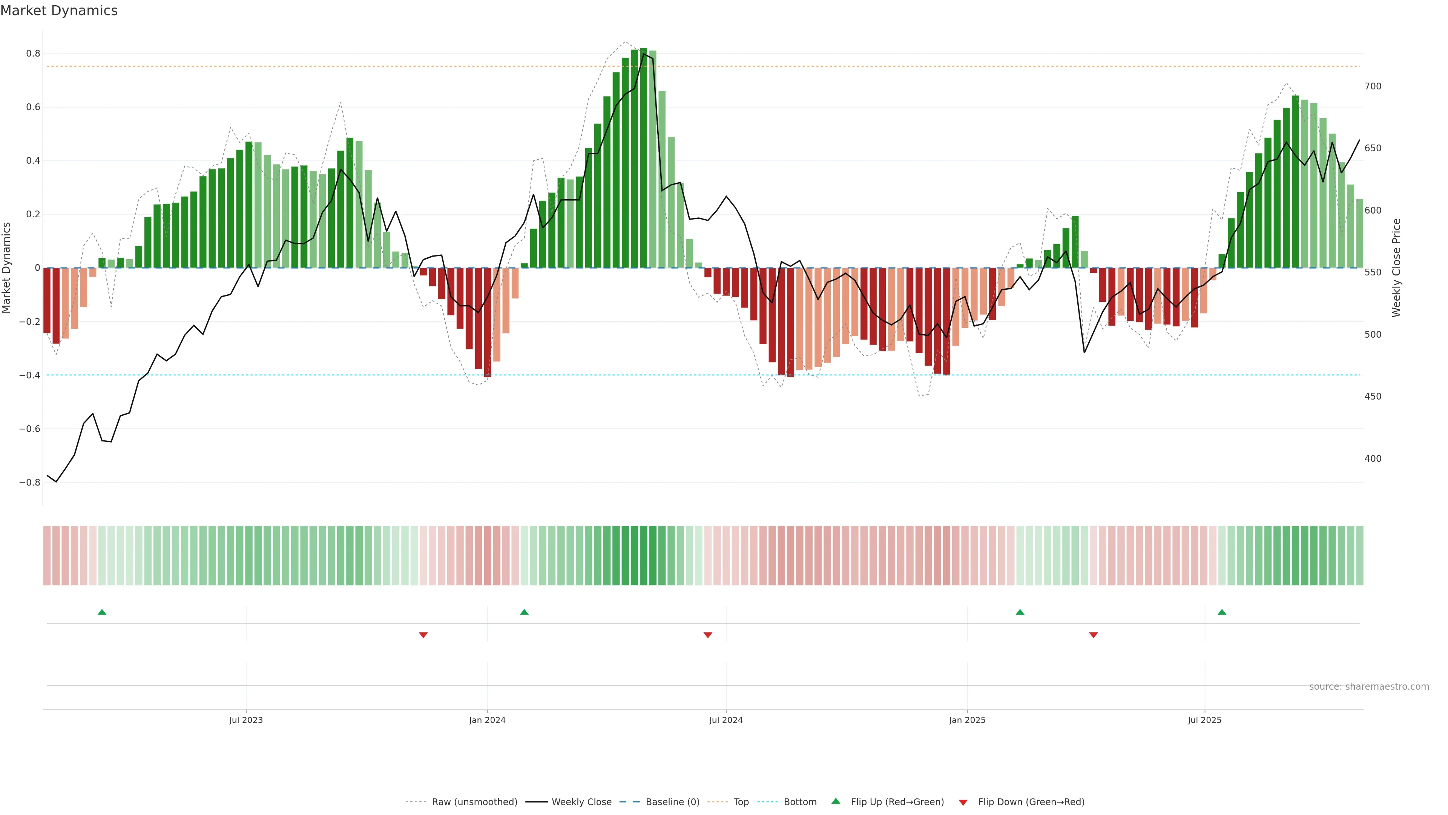Click the Weekly Close Price axis title

point(1397,268)
